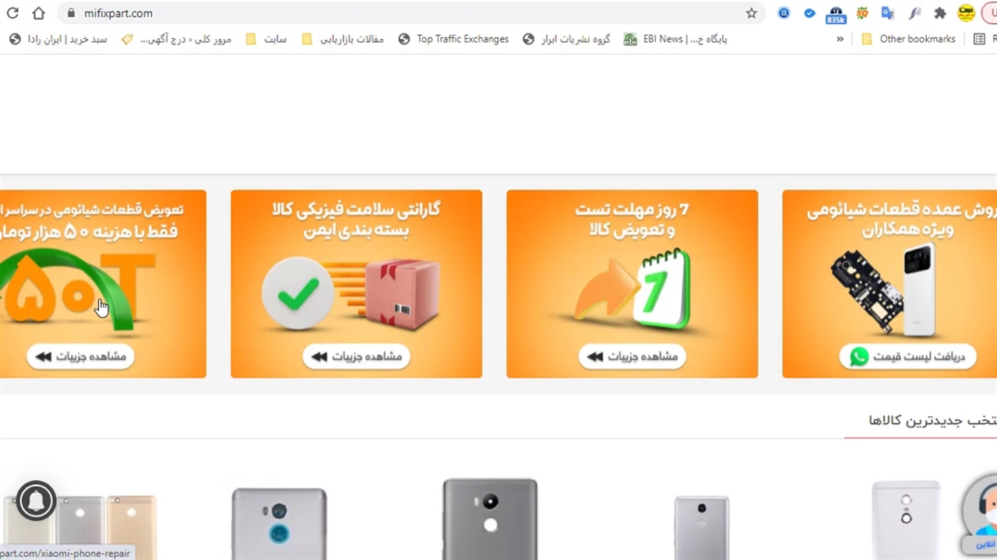Click the blue checkmark extension icon
This screenshot has width=997, height=560.
tap(810, 13)
